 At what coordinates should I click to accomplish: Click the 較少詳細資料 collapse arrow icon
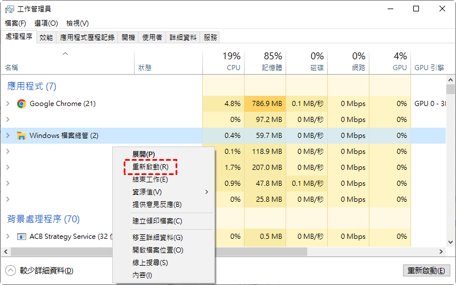click(x=10, y=270)
